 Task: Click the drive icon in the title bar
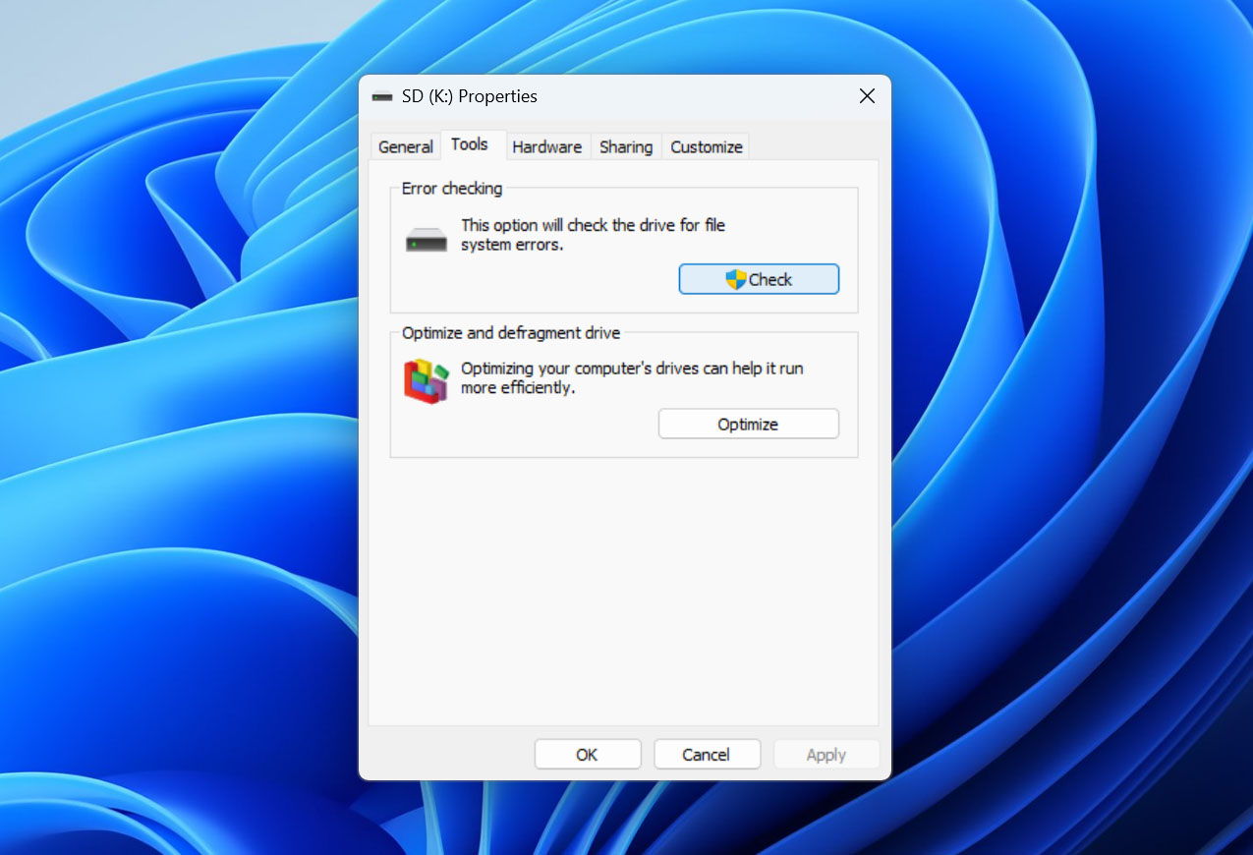[x=382, y=96]
